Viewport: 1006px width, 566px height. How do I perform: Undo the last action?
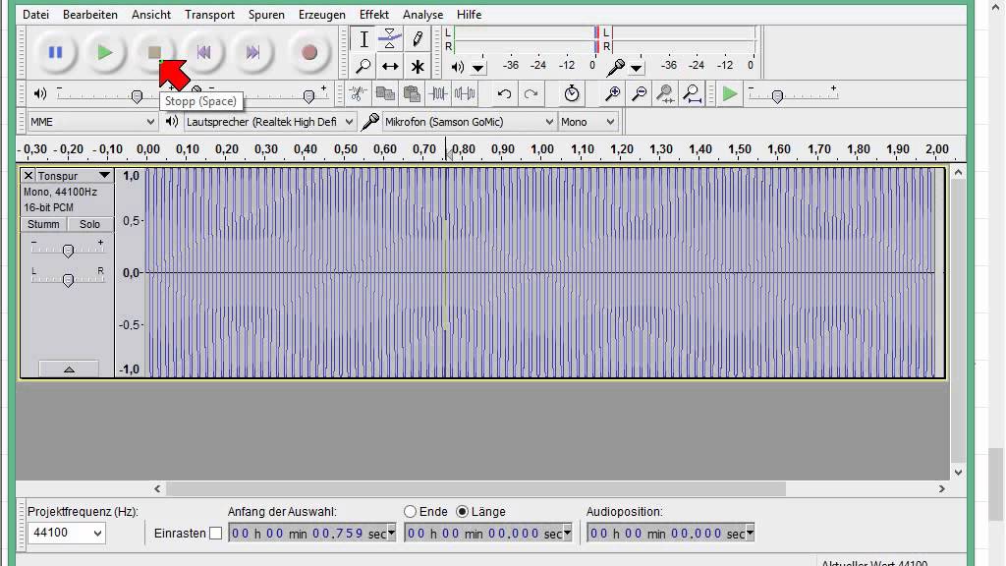click(504, 93)
